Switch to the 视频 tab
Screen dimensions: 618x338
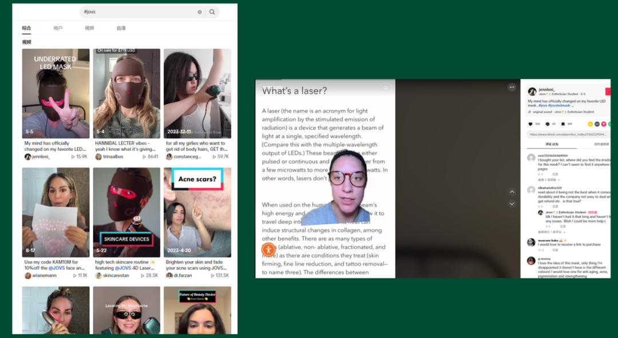(89, 28)
